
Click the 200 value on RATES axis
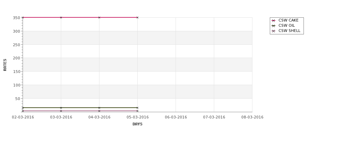tap(16, 58)
